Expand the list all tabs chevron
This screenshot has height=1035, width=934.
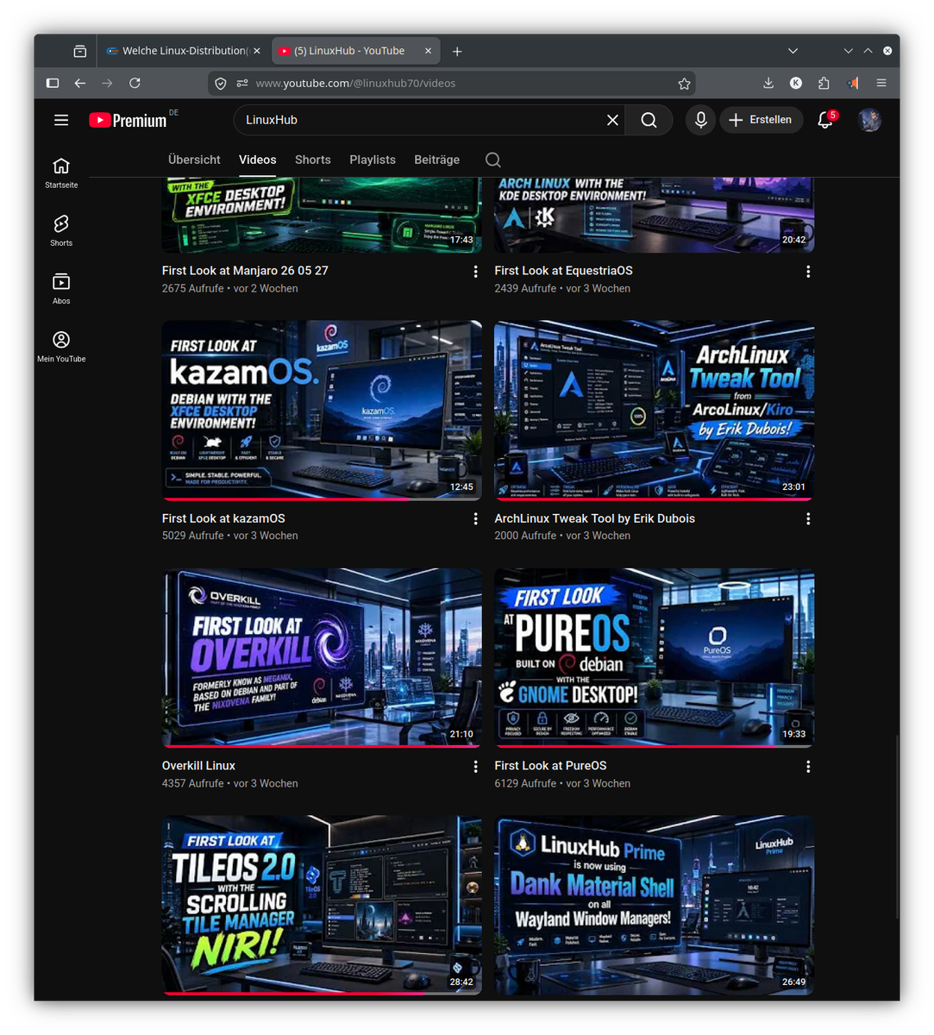click(x=793, y=51)
